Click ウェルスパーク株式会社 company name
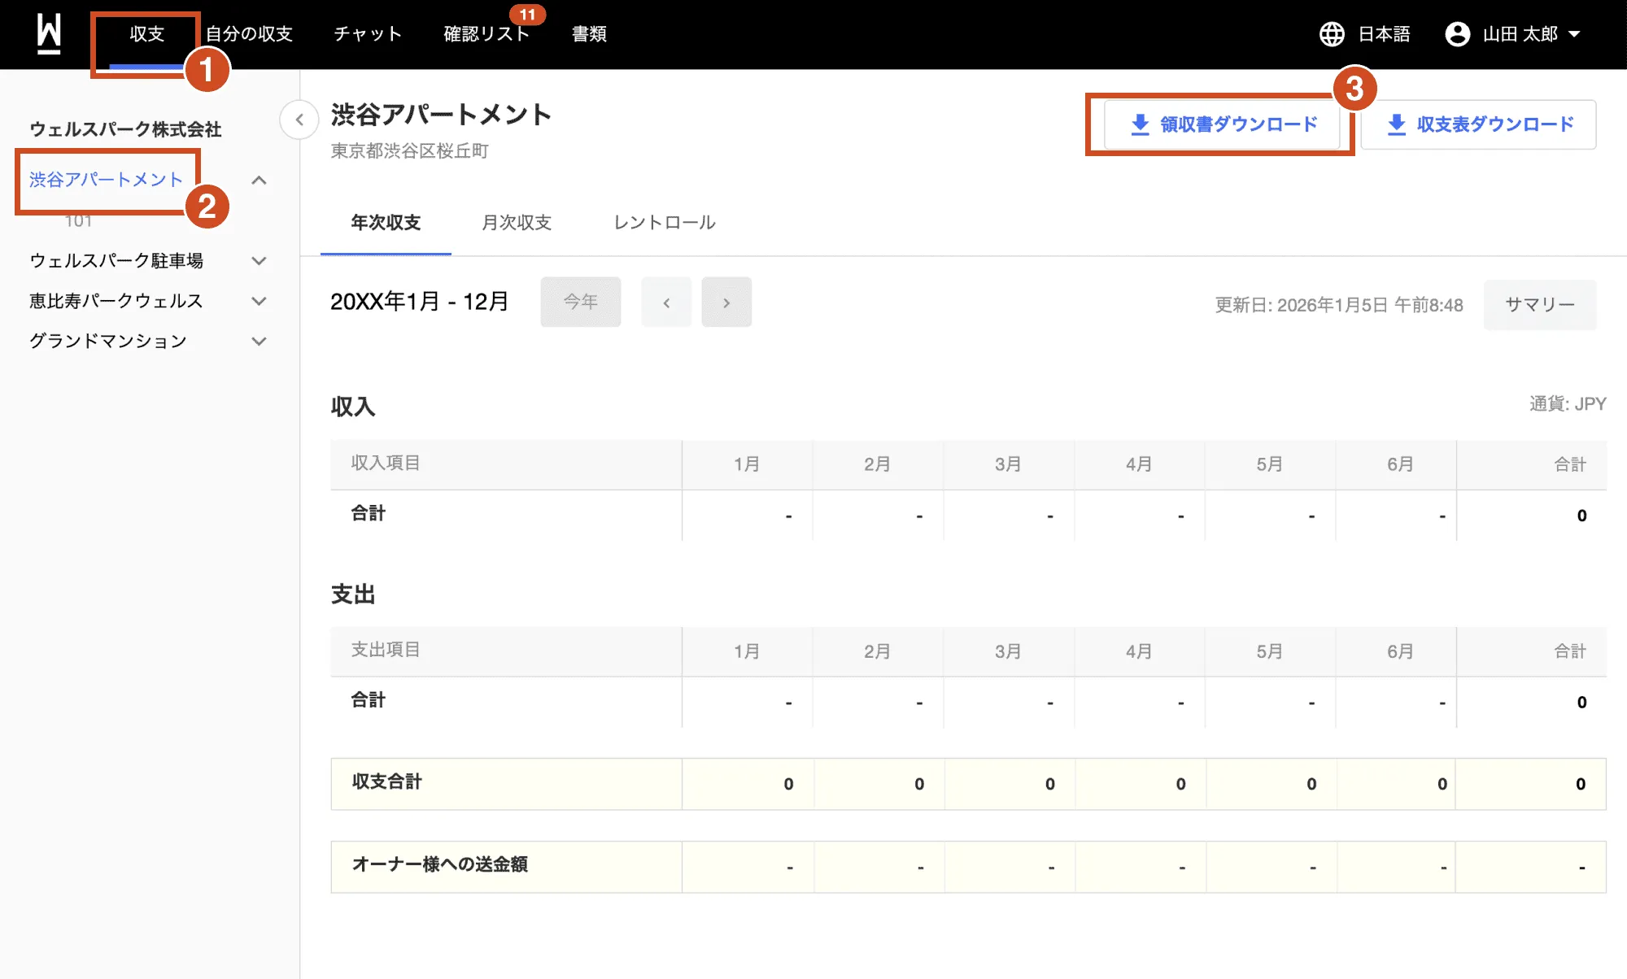 (126, 129)
